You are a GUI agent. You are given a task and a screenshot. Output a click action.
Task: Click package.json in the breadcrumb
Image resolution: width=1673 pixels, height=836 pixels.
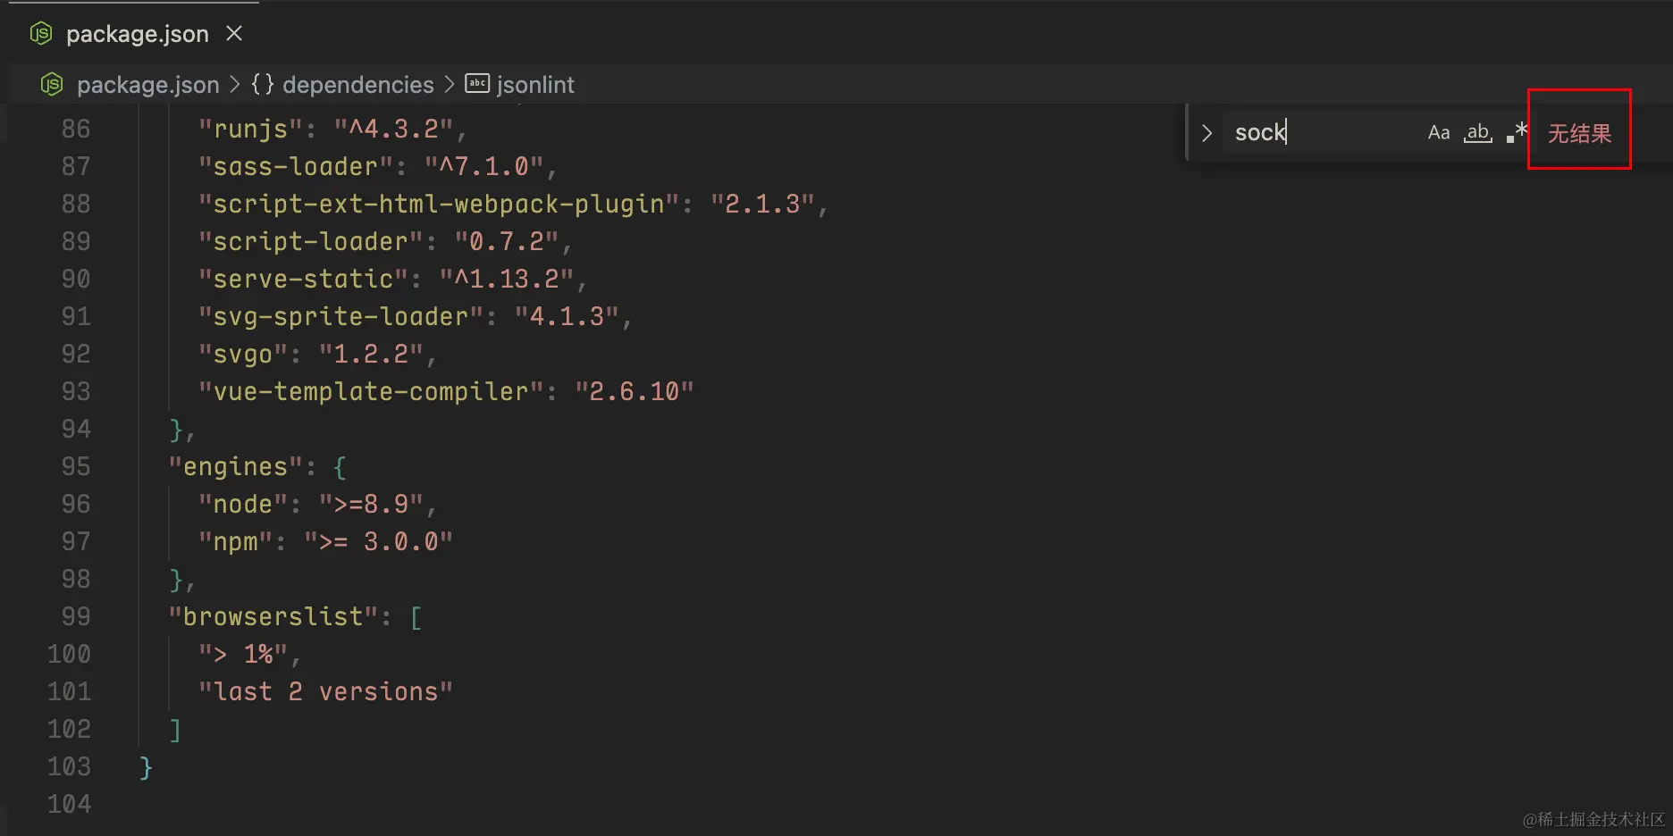click(x=148, y=85)
